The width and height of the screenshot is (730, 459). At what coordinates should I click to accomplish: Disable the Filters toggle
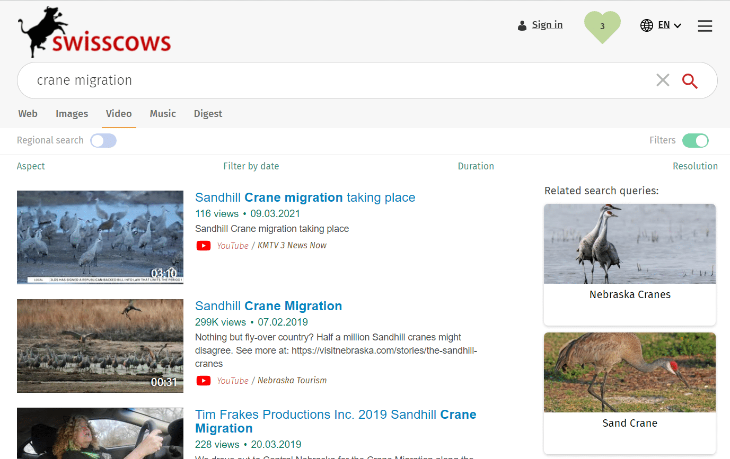695,140
